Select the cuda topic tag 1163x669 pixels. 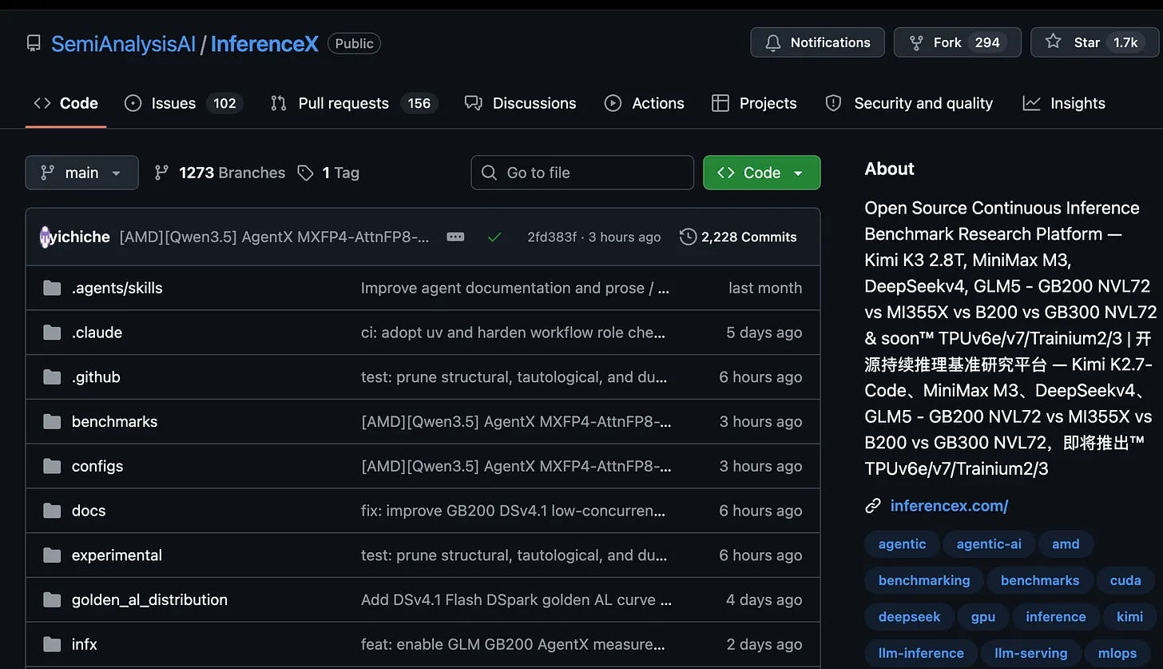coord(1125,580)
